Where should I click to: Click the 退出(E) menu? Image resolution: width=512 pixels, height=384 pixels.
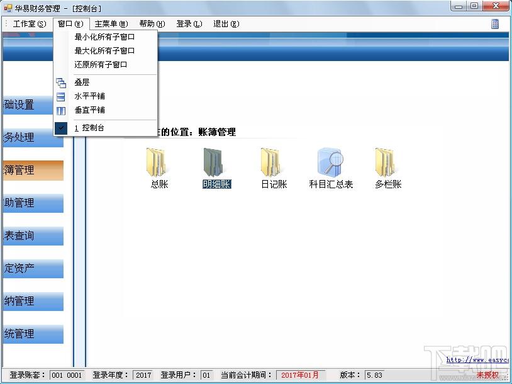click(x=226, y=24)
